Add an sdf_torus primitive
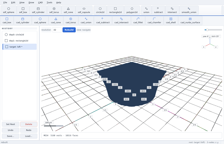 tap(54, 10)
